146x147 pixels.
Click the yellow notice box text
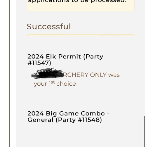click(77, 1)
